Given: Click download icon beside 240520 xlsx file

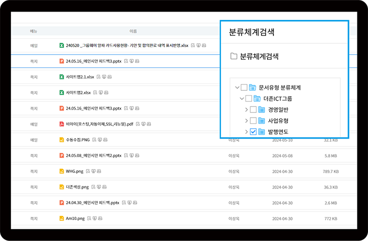Looking at the screenshot, I should [x=199, y=45].
